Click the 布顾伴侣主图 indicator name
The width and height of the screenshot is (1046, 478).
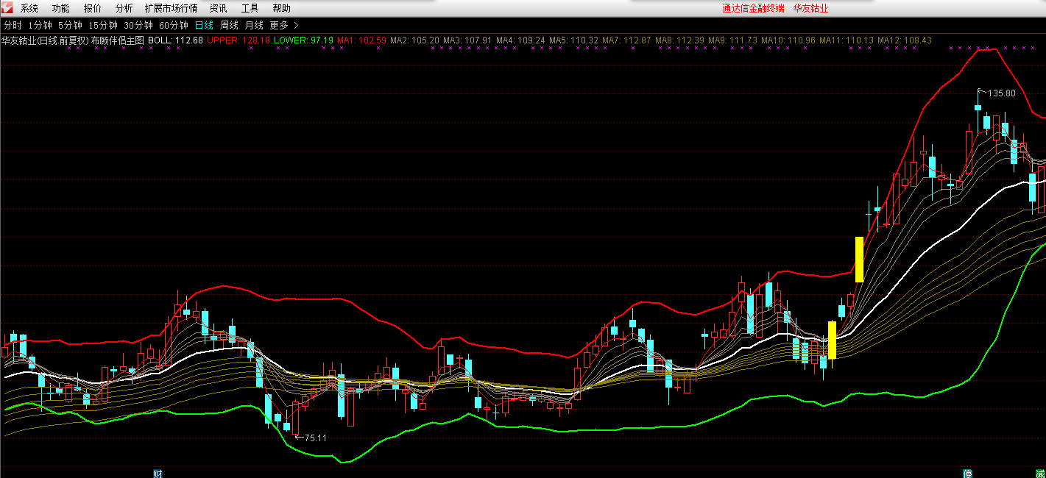click(117, 40)
